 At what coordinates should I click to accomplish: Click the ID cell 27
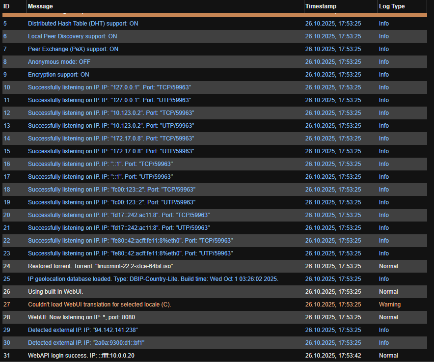[7, 304]
